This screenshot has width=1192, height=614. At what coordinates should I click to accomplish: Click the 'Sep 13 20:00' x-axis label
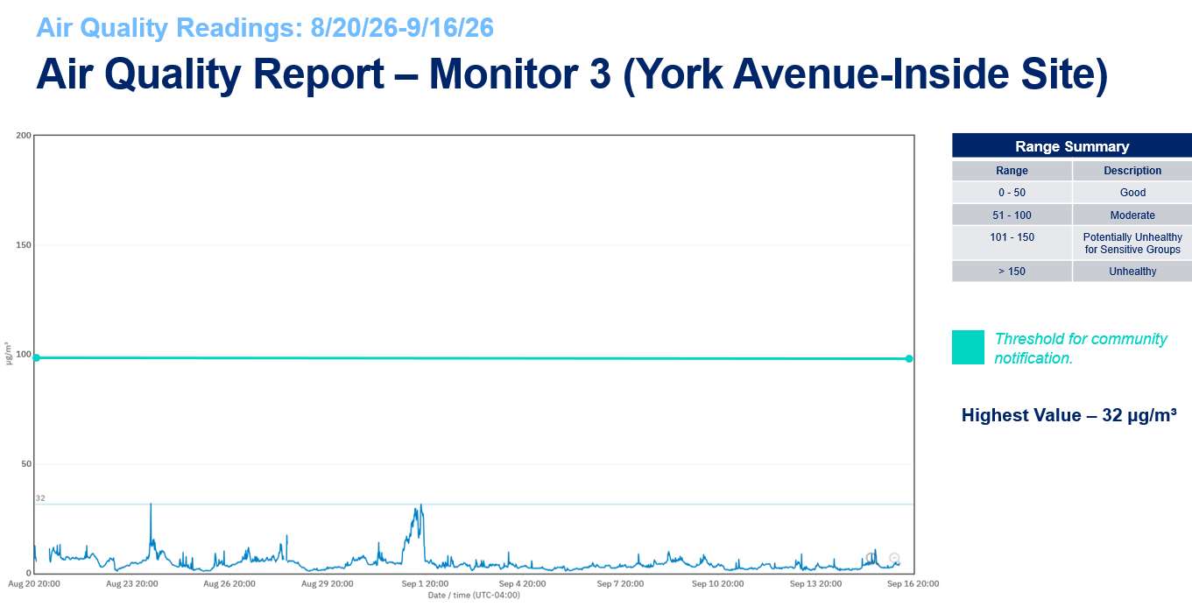click(815, 583)
